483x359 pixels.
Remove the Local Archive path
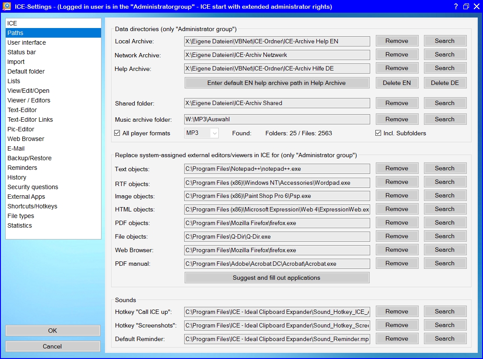point(397,41)
